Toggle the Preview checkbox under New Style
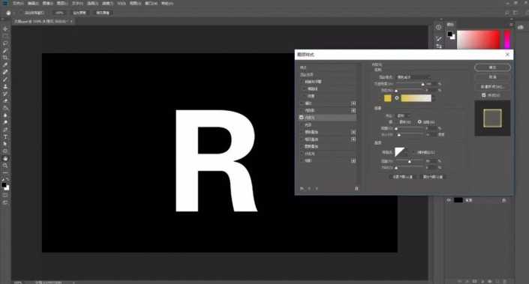This screenshot has height=284, width=529. point(483,95)
